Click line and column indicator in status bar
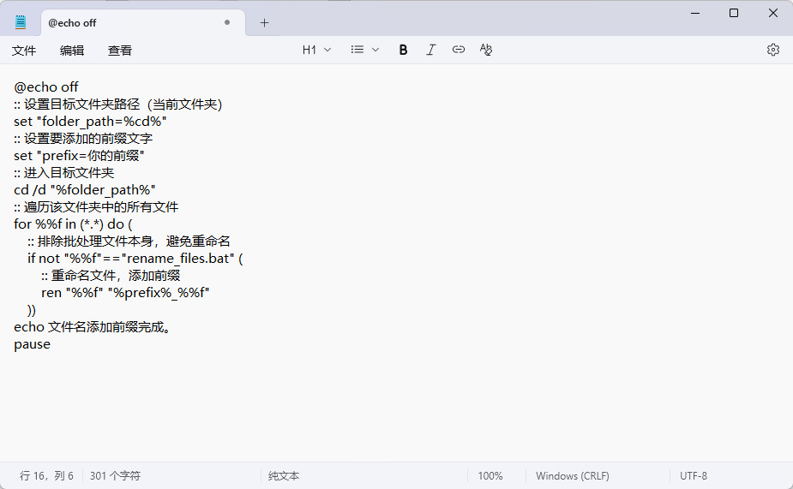The image size is (793, 489). pos(46,475)
